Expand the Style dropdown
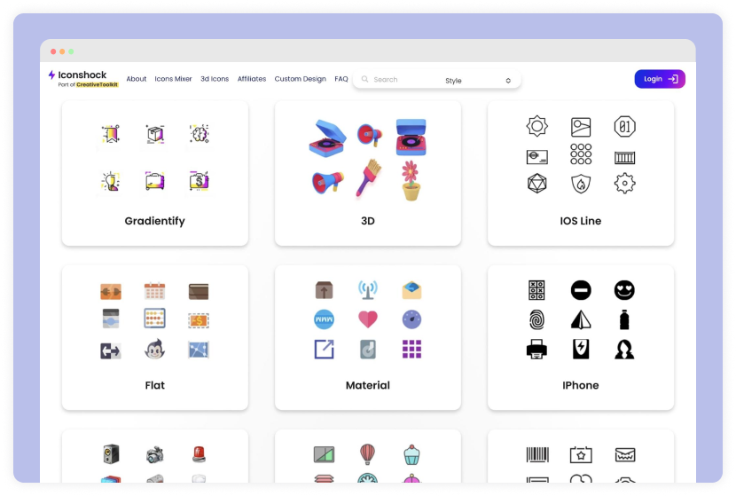This screenshot has height=496, width=736. click(x=478, y=81)
